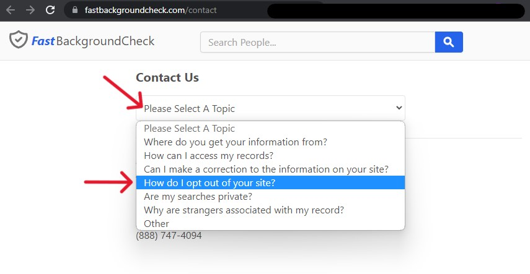Open the "Please Select A Topic" combo box

[270, 108]
